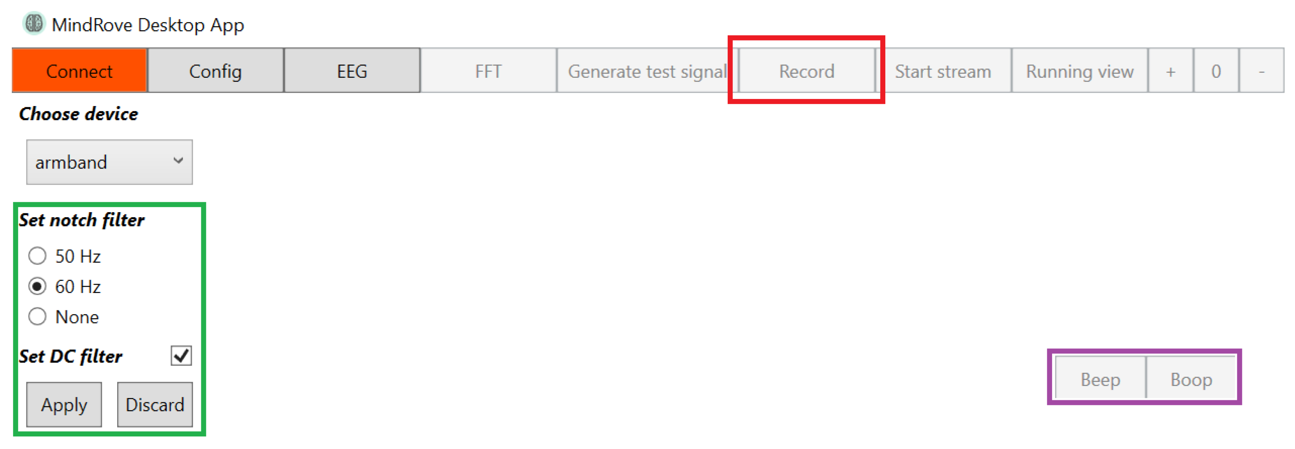
Task: Select the 50 Hz notch filter
Action: 38,256
